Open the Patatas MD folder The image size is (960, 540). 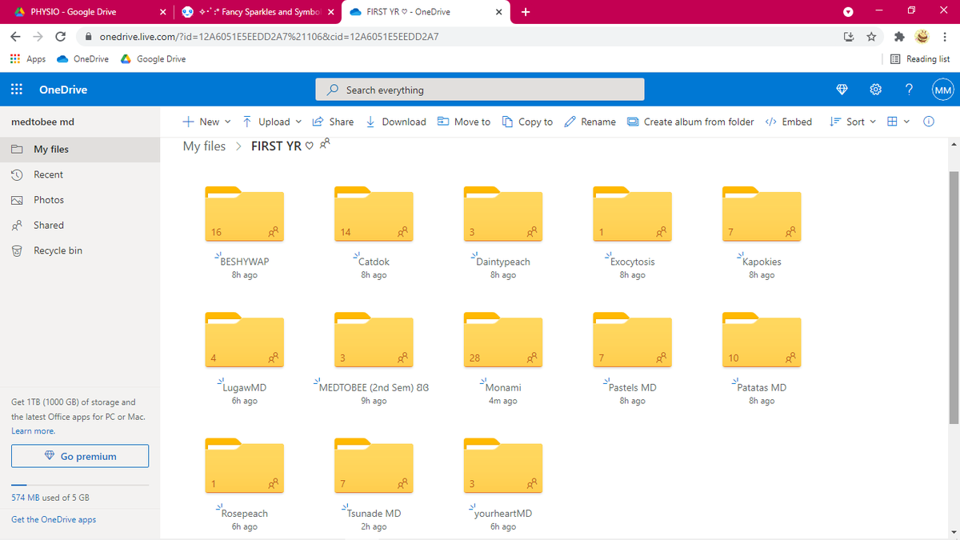coord(762,340)
